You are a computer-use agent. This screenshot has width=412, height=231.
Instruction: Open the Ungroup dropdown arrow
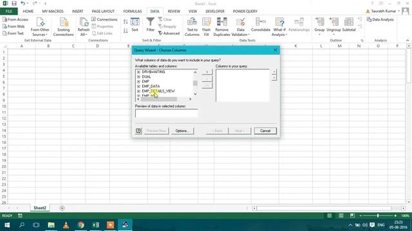pyautogui.click(x=333, y=35)
